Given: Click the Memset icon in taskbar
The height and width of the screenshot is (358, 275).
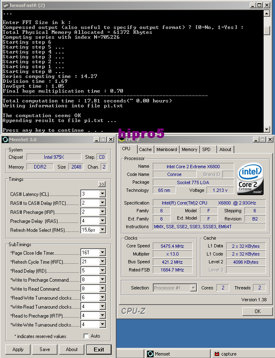Looking at the screenshot, I should pos(150,354).
